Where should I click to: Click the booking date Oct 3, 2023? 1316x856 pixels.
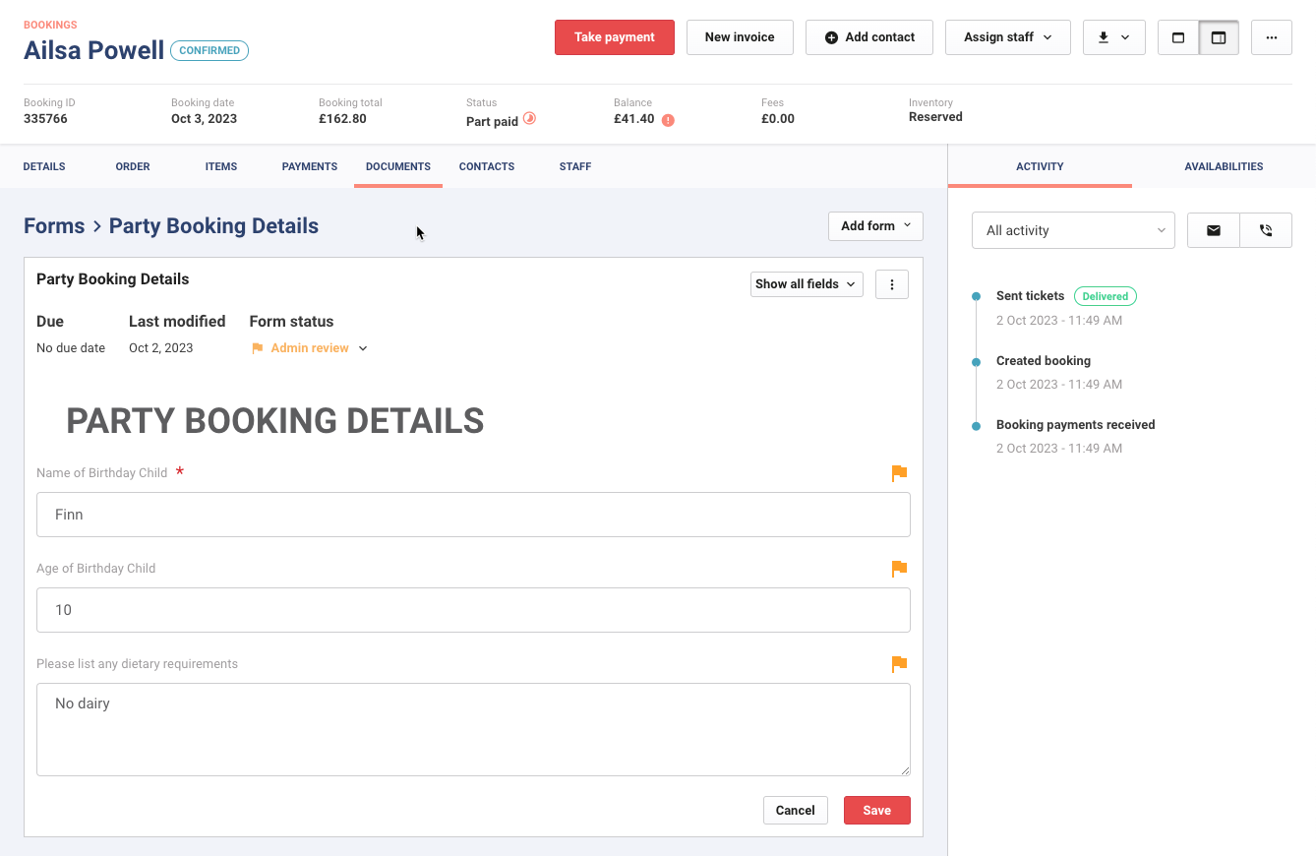coord(204,119)
